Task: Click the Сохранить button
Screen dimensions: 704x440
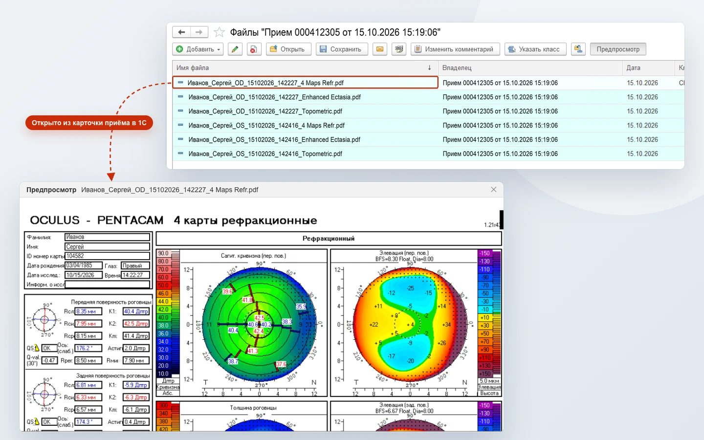Action: click(x=342, y=49)
